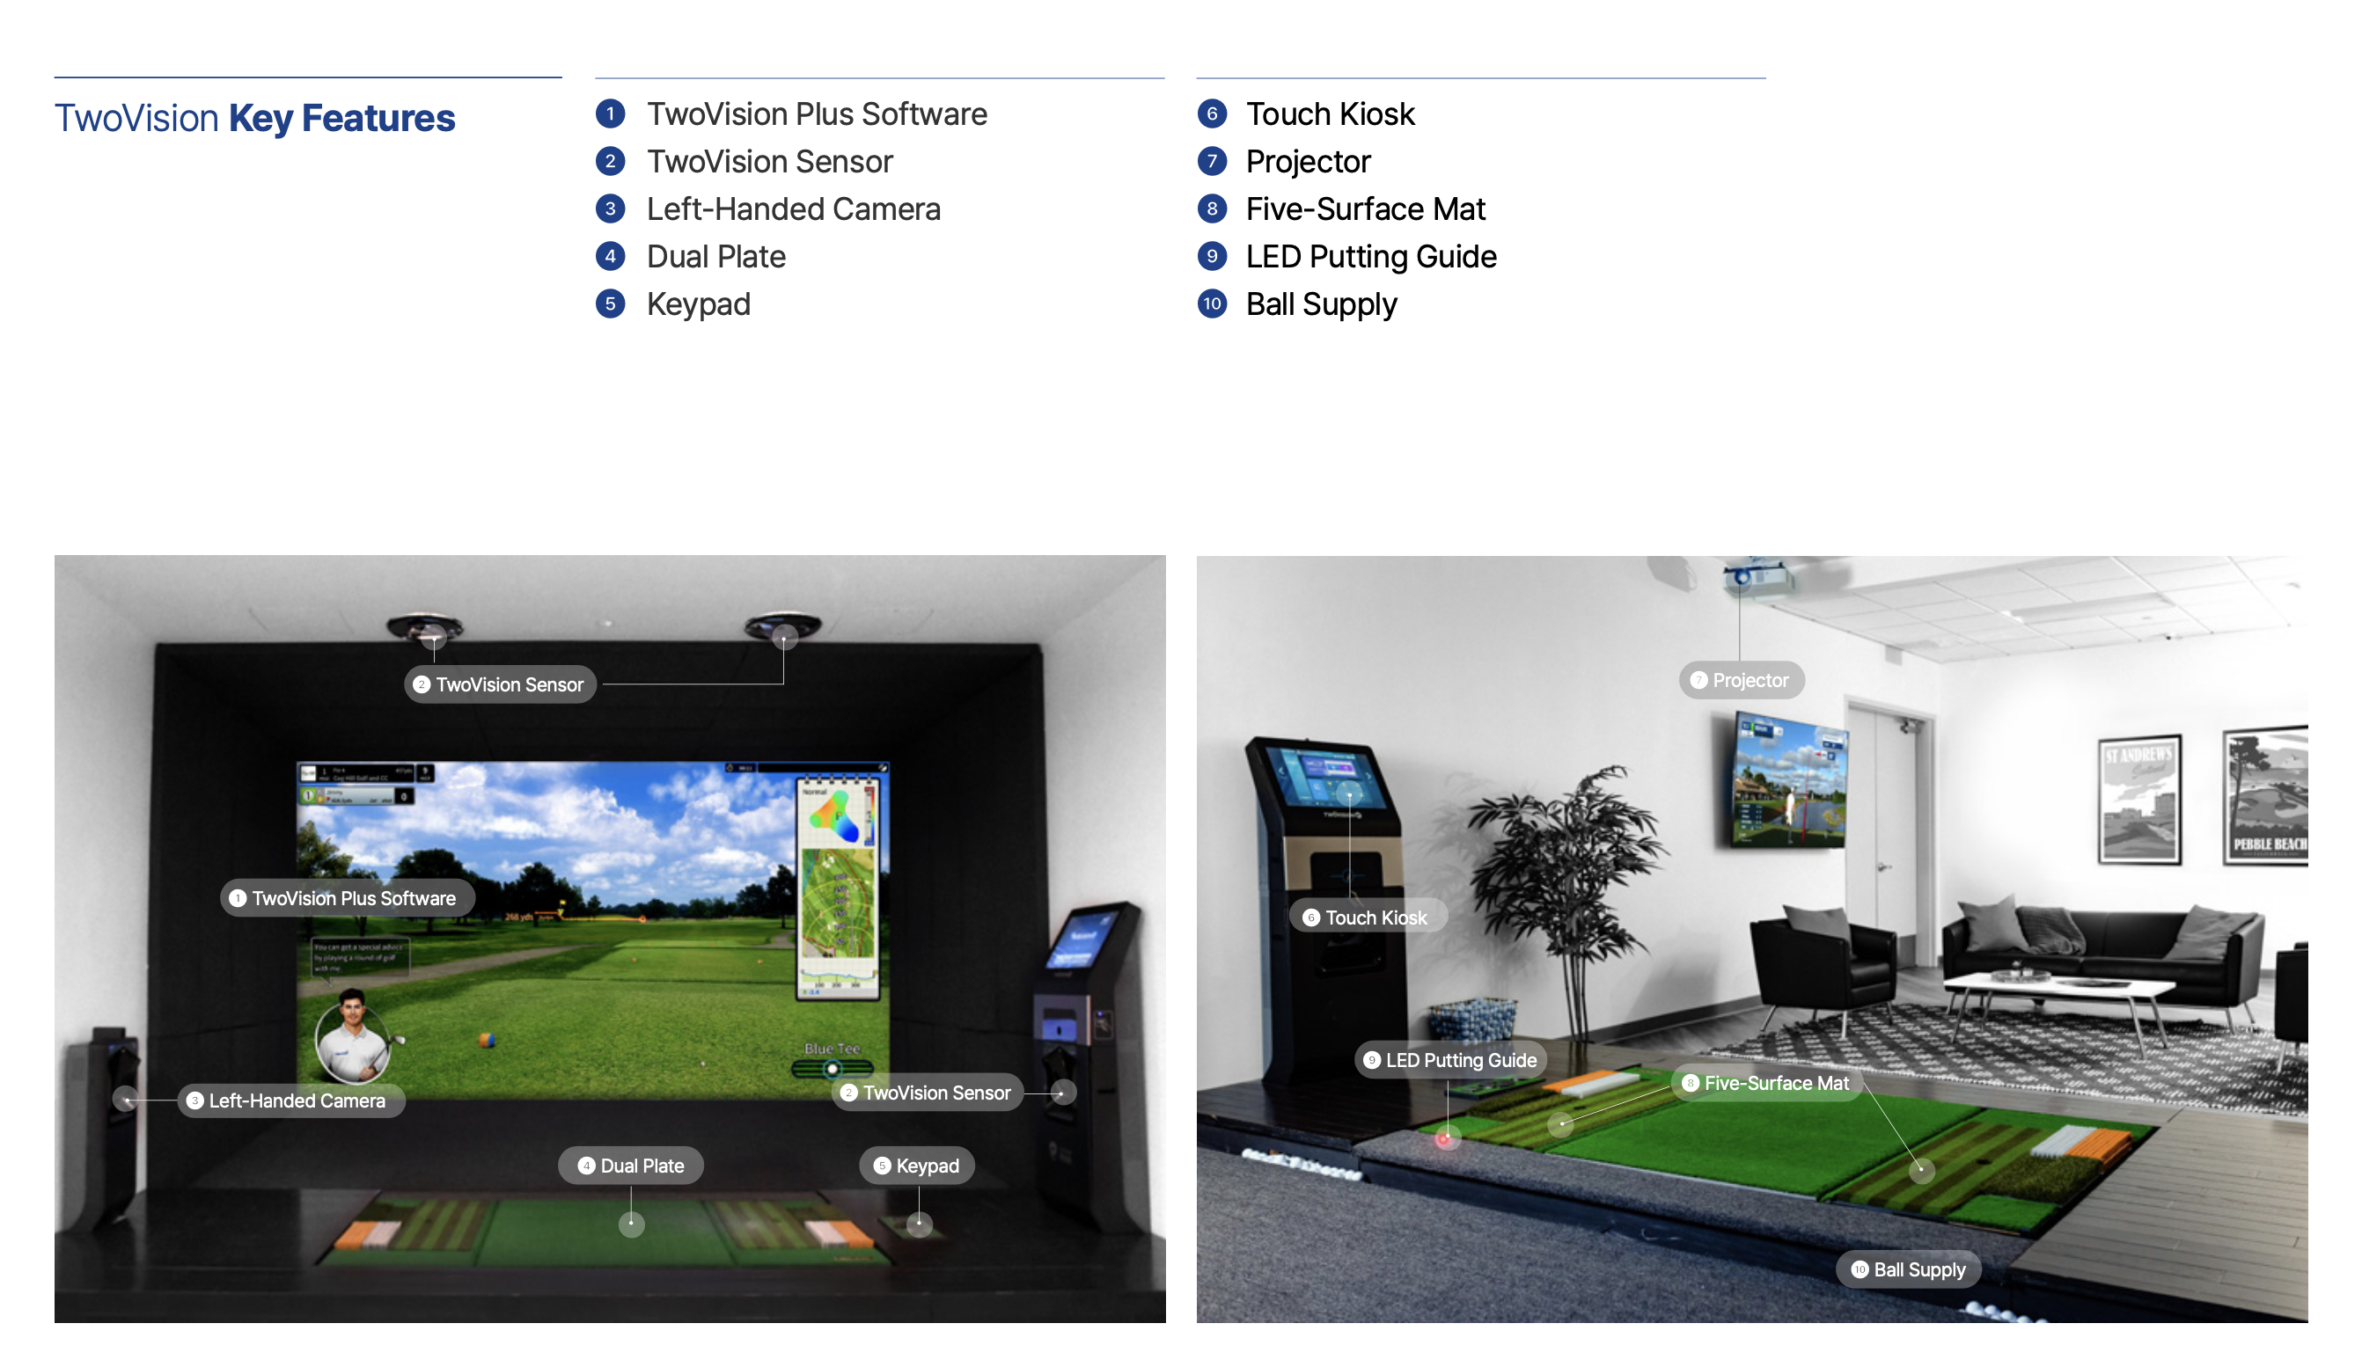Click the Blue Tee marker on simulator screen
Viewport: 2362px width, 1360px height.
pyautogui.click(x=829, y=1070)
